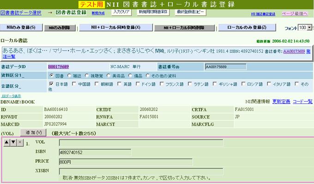Click NII+ローカル同時削除 button
Viewport: 314px width, 184px height.
[184, 28]
